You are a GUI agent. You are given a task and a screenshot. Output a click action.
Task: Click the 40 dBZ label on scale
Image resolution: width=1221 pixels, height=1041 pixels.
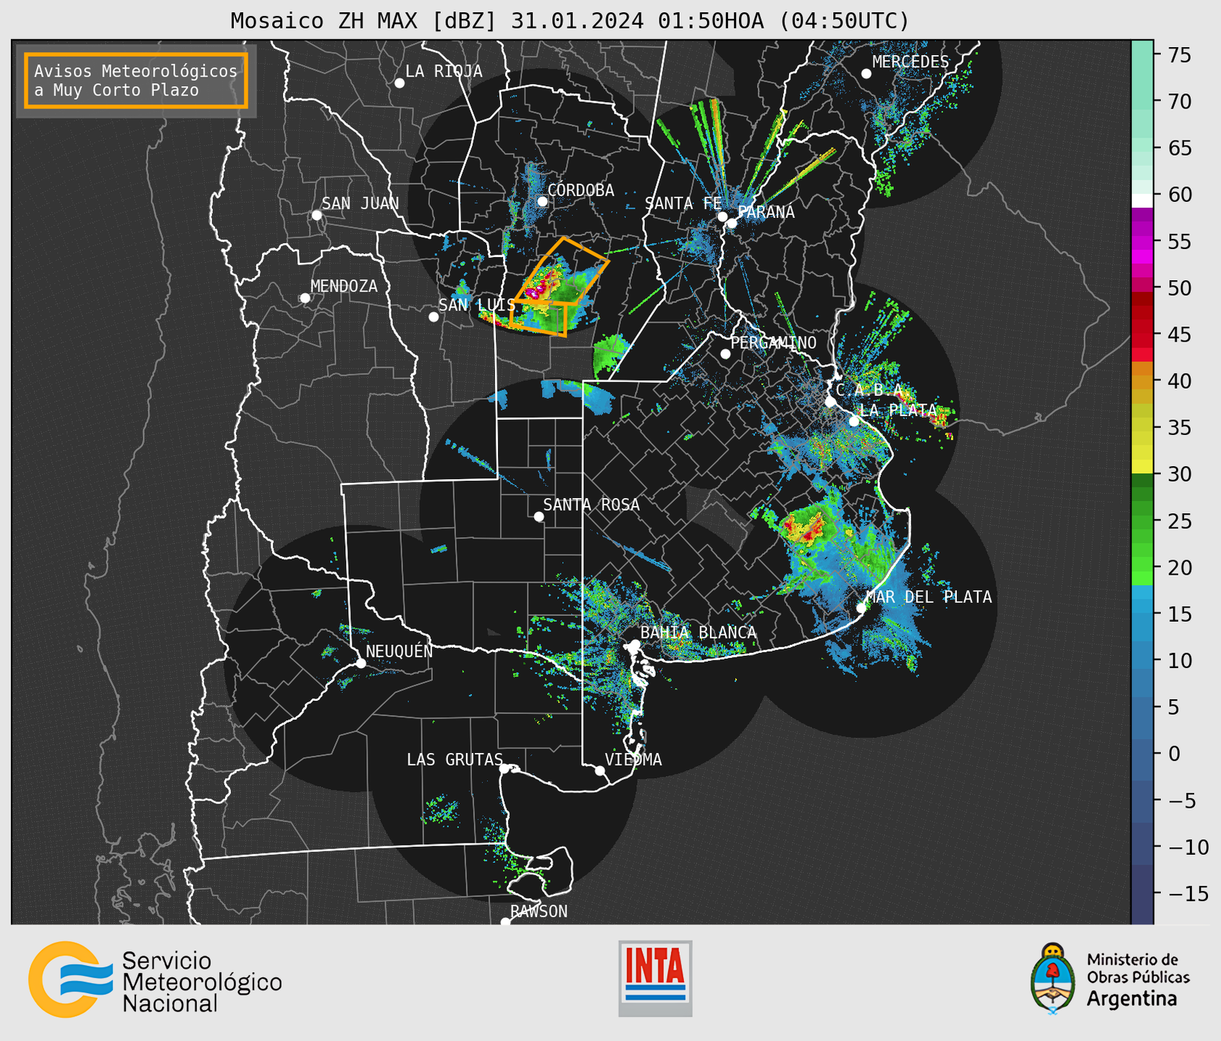[1179, 382]
